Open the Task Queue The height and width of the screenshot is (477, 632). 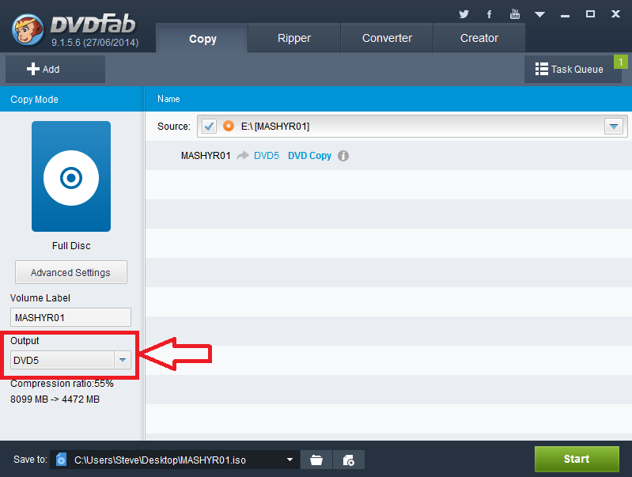pyautogui.click(x=573, y=70)
